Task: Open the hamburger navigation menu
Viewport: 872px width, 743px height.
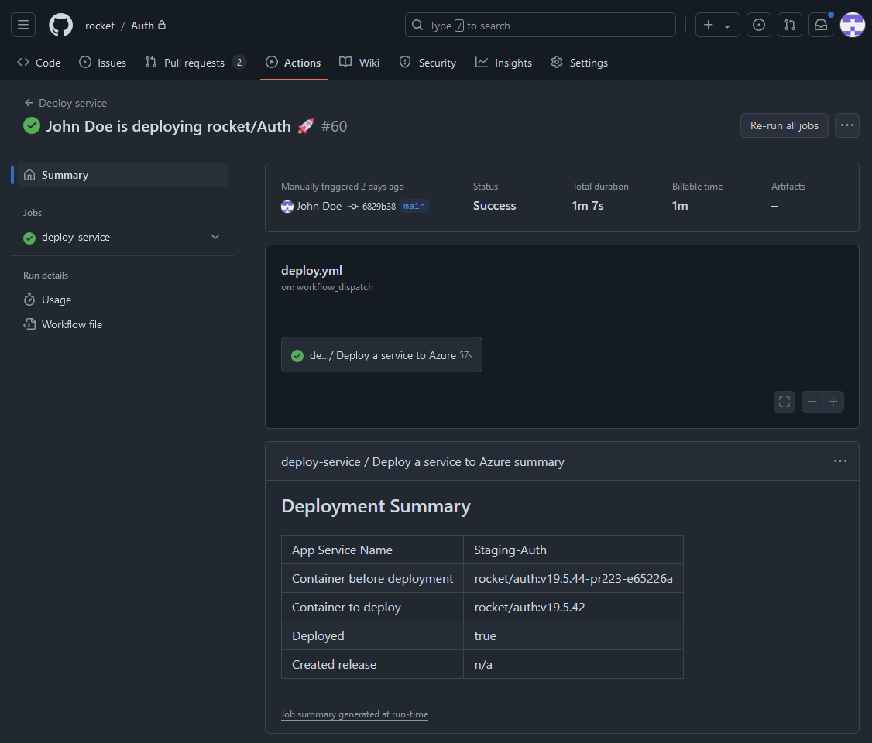Action: pyautogui.click(x=22, y=25)
